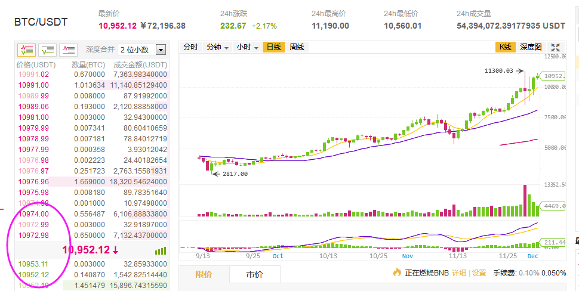Select the sell order at price 10989.06
Screen dimensions: 579x291
[x=91, y=107]
